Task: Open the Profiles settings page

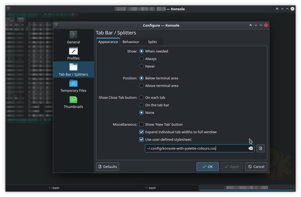Action: tap(73, 54)
